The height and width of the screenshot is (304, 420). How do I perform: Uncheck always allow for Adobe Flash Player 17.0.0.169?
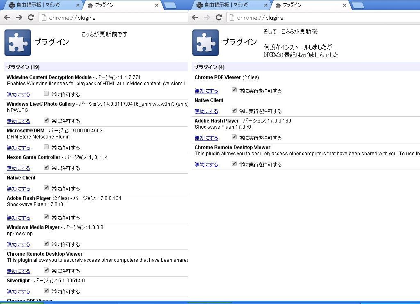[234, 137]
